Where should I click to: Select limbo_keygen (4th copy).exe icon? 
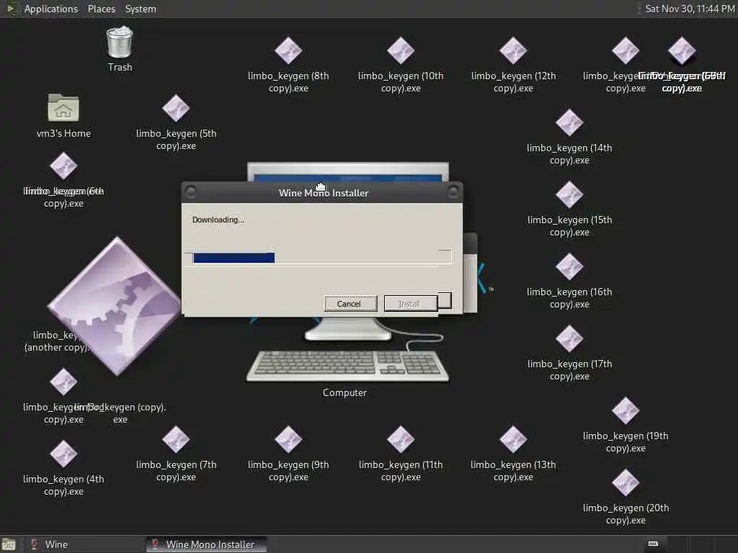(x=63, y=454)
